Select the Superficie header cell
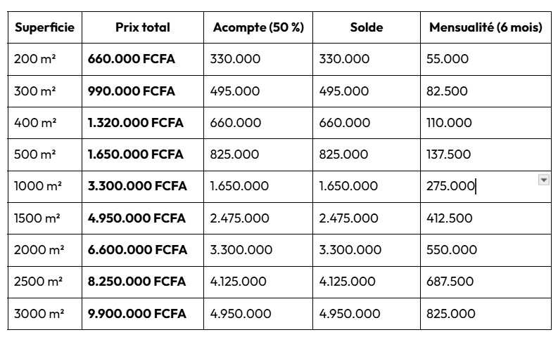 point(45,27)
